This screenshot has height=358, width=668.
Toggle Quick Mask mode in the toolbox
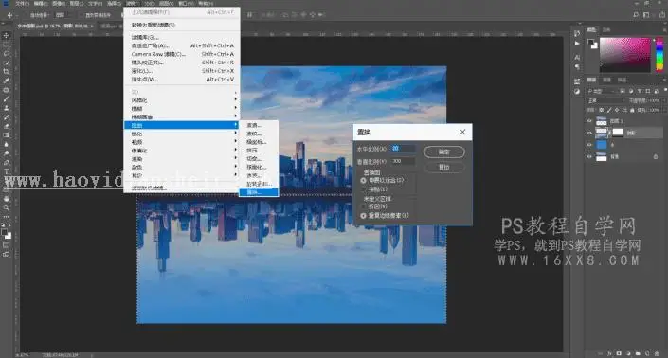click(7, 245)
